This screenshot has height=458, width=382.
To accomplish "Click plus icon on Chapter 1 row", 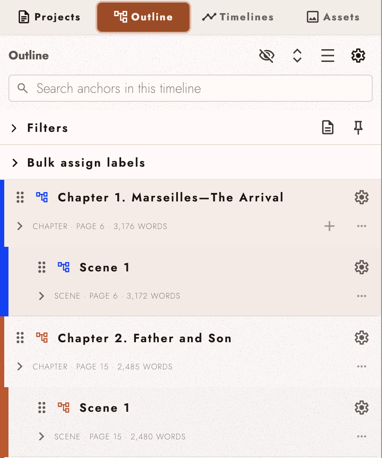I will [329, 226].
